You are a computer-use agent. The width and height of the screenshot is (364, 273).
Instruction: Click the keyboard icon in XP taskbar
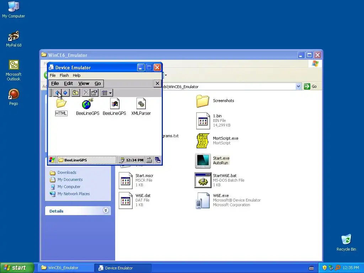[311, 268]
